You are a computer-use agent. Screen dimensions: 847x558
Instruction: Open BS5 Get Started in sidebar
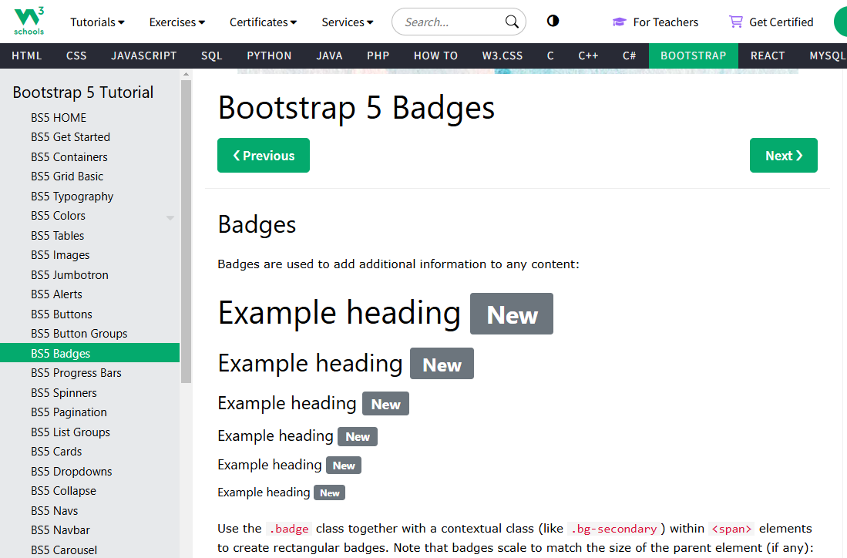[89, 137]
